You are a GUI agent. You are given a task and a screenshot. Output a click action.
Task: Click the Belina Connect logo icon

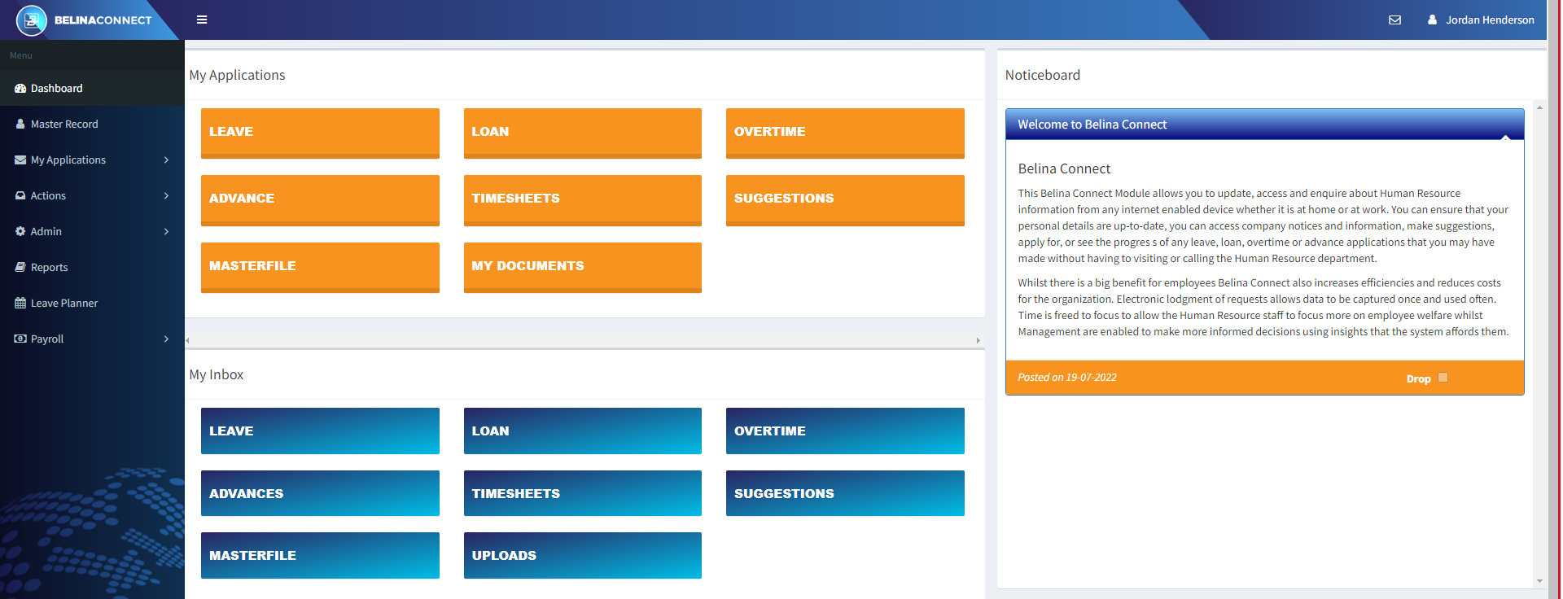coord(32,20)
